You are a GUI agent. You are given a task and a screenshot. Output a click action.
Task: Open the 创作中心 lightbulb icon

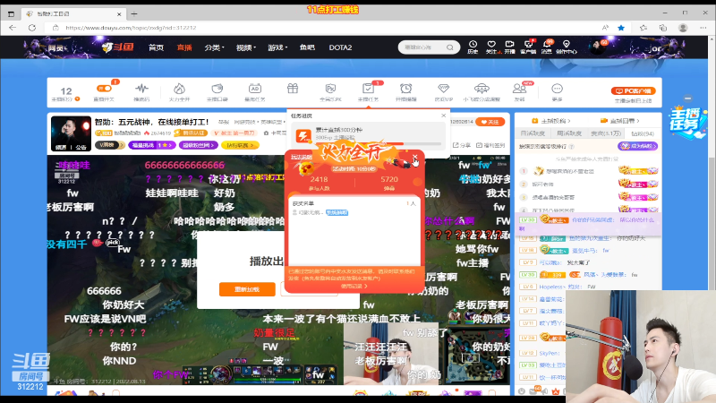pos(567,44)
